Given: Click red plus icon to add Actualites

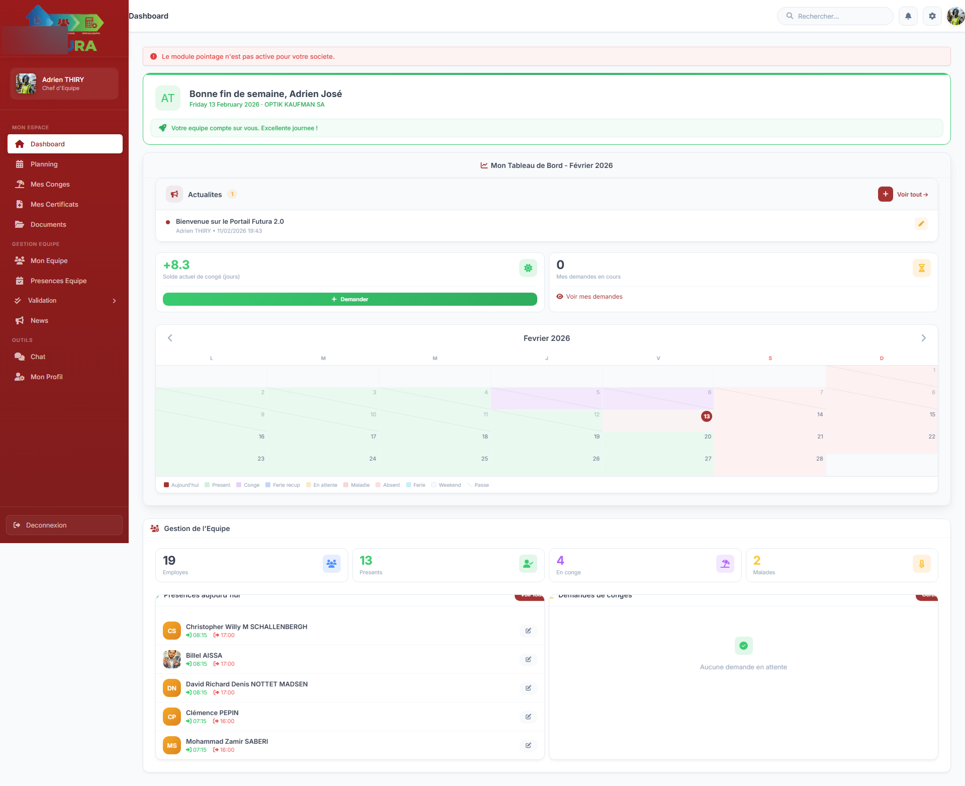Looking at the screenshot, I should (x=885, y=194).
